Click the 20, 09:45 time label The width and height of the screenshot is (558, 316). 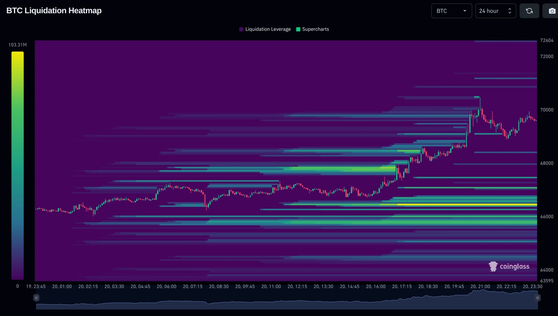pos(245,286)
